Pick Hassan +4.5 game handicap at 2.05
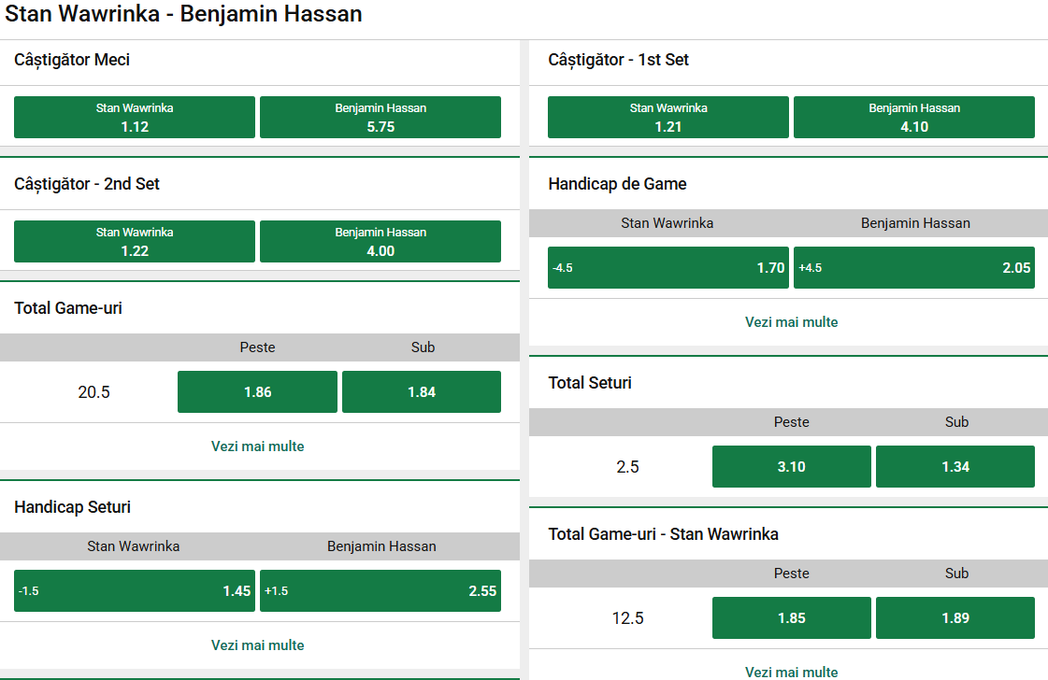Viewport: 1048px width, 680px height. [913, 267]
